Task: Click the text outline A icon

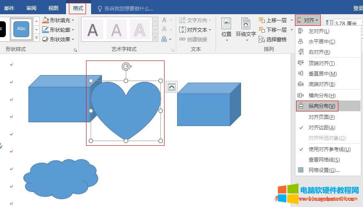Action: (x=164, y=29)
